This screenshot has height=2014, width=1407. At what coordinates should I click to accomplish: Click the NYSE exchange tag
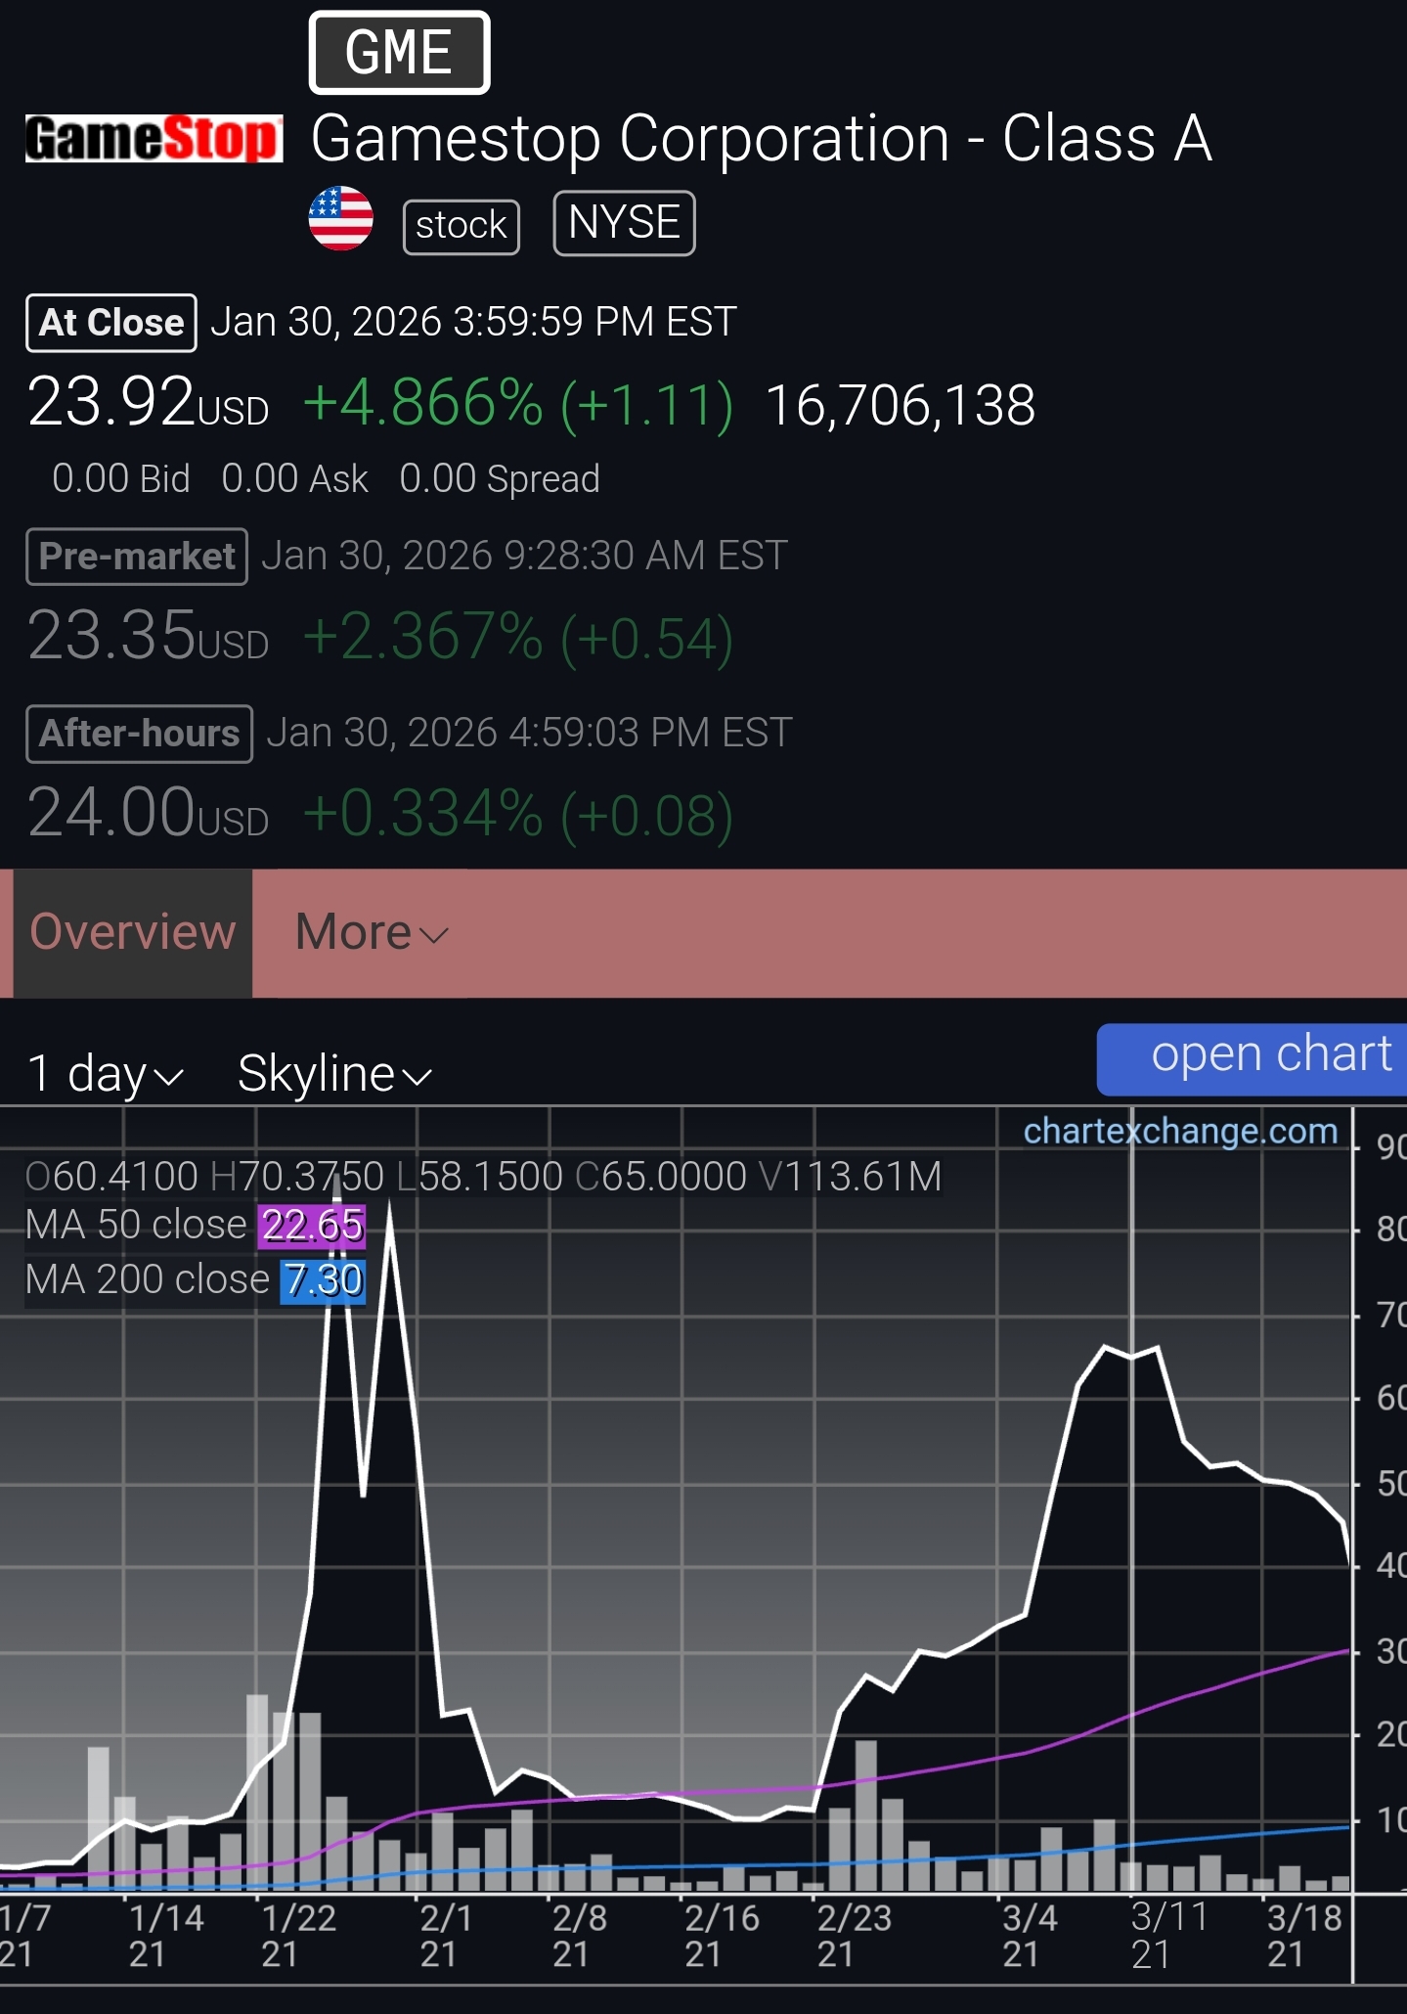click(x=624, y=223)
